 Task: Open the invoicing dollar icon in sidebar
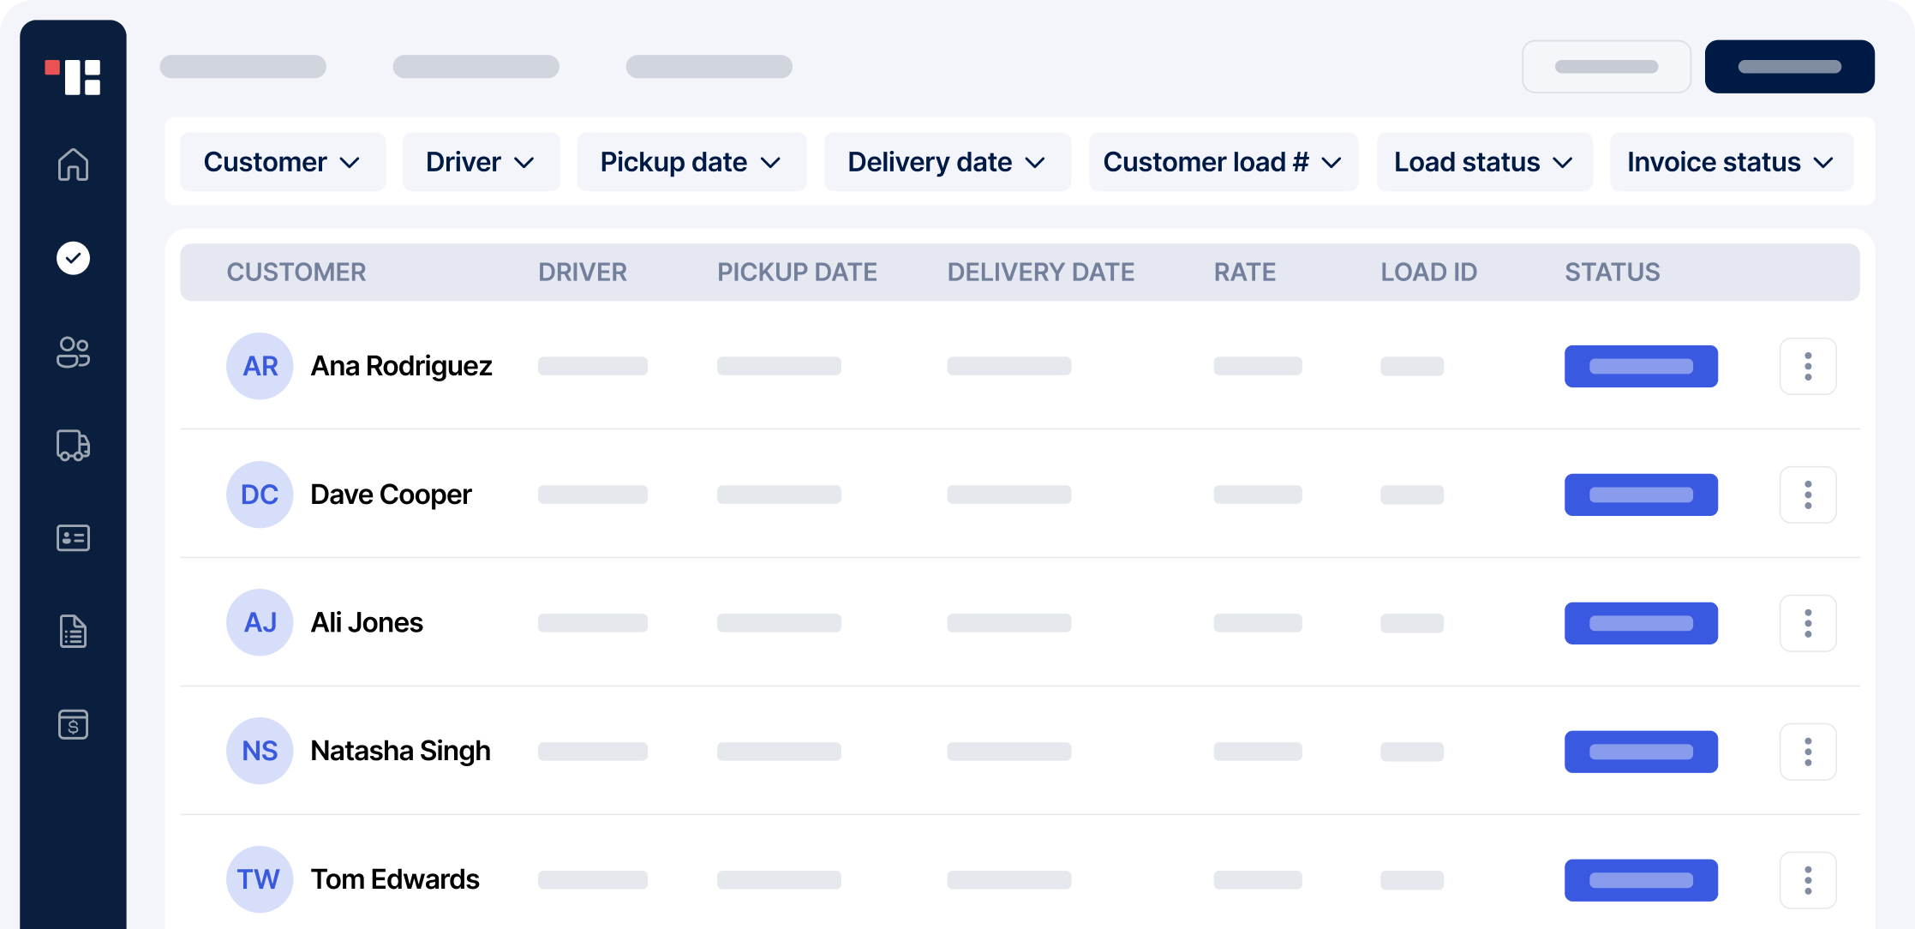(x=73, y=725)
